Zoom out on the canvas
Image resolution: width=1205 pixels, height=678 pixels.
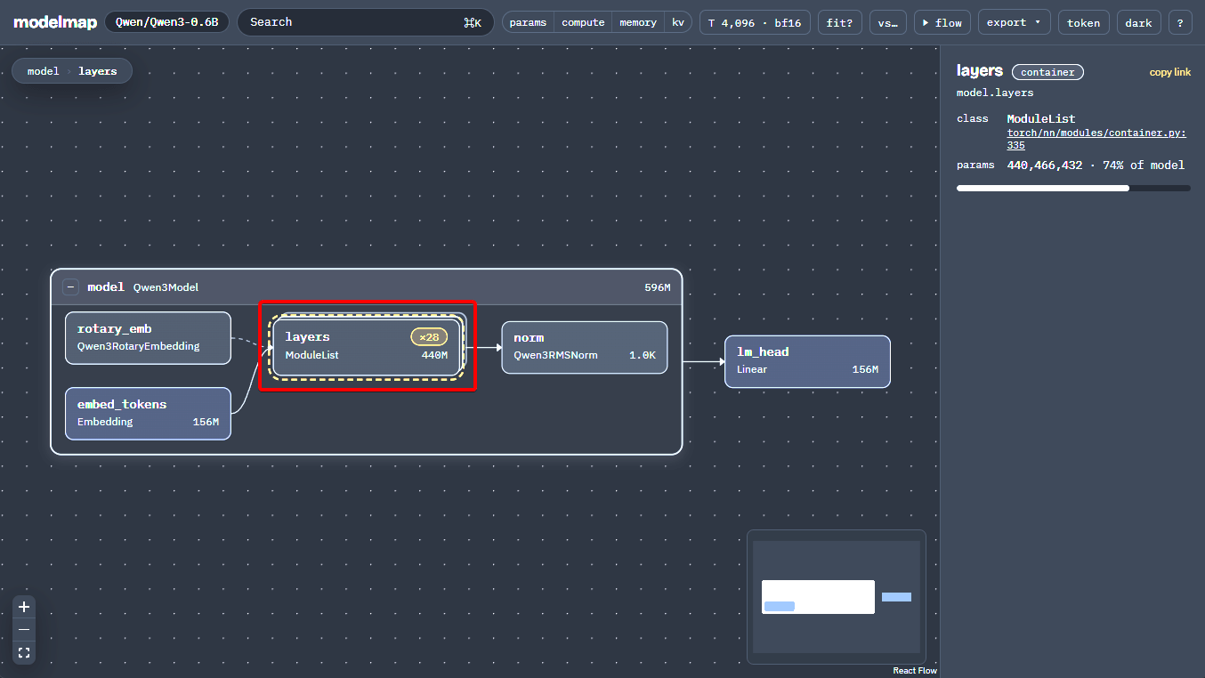coord(24,630)
